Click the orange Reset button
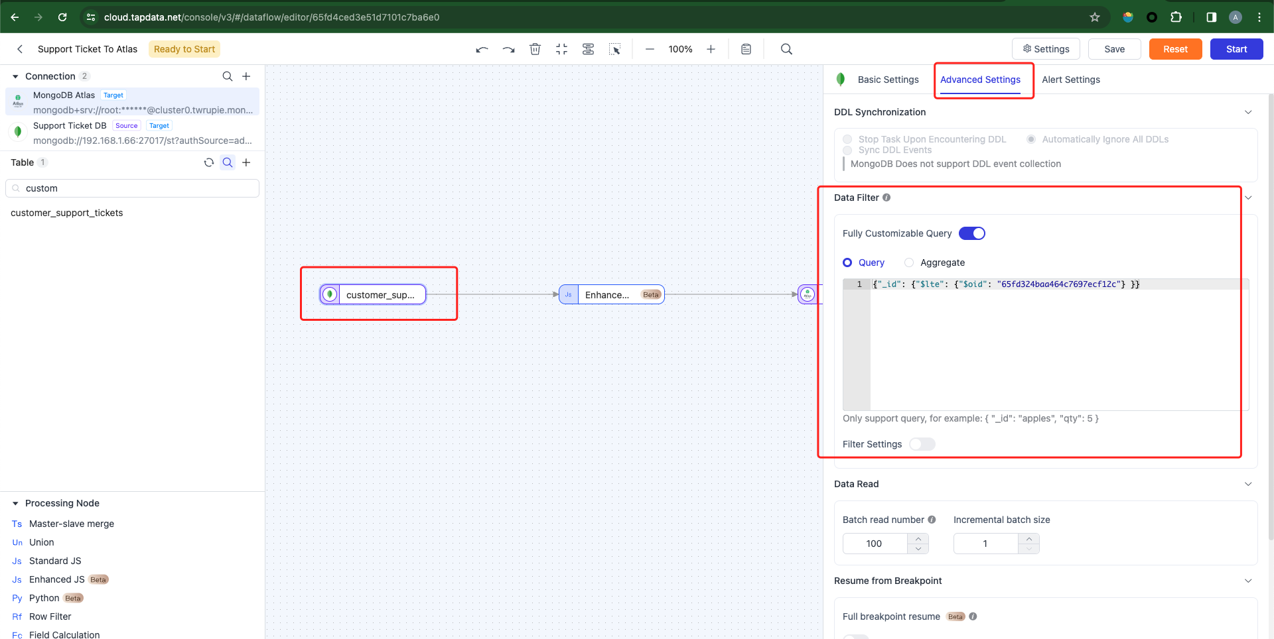The width and height of the screenshot is (1274, 639). 1175,49
